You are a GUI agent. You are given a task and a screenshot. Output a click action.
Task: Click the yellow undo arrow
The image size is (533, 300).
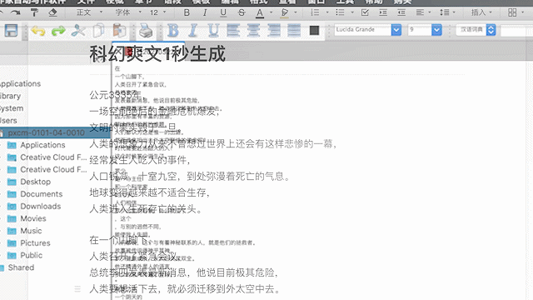click(x=38, y=31)
